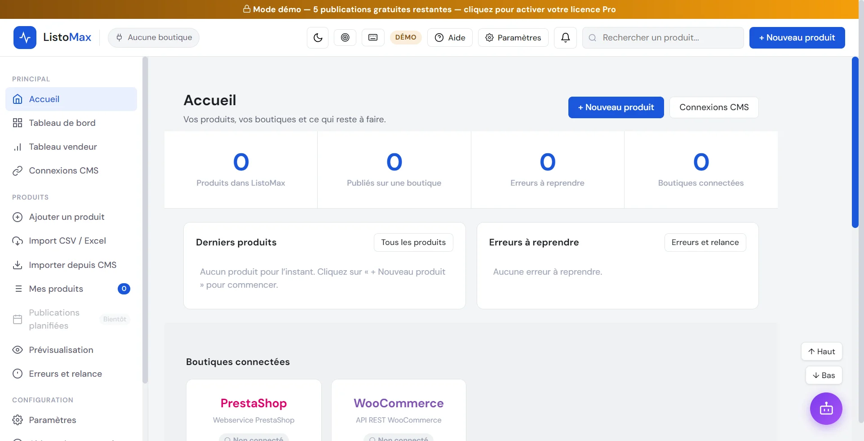Open Prévisualisation in sidebar
This screenshot has width=864, height=441.
point(71,350)
